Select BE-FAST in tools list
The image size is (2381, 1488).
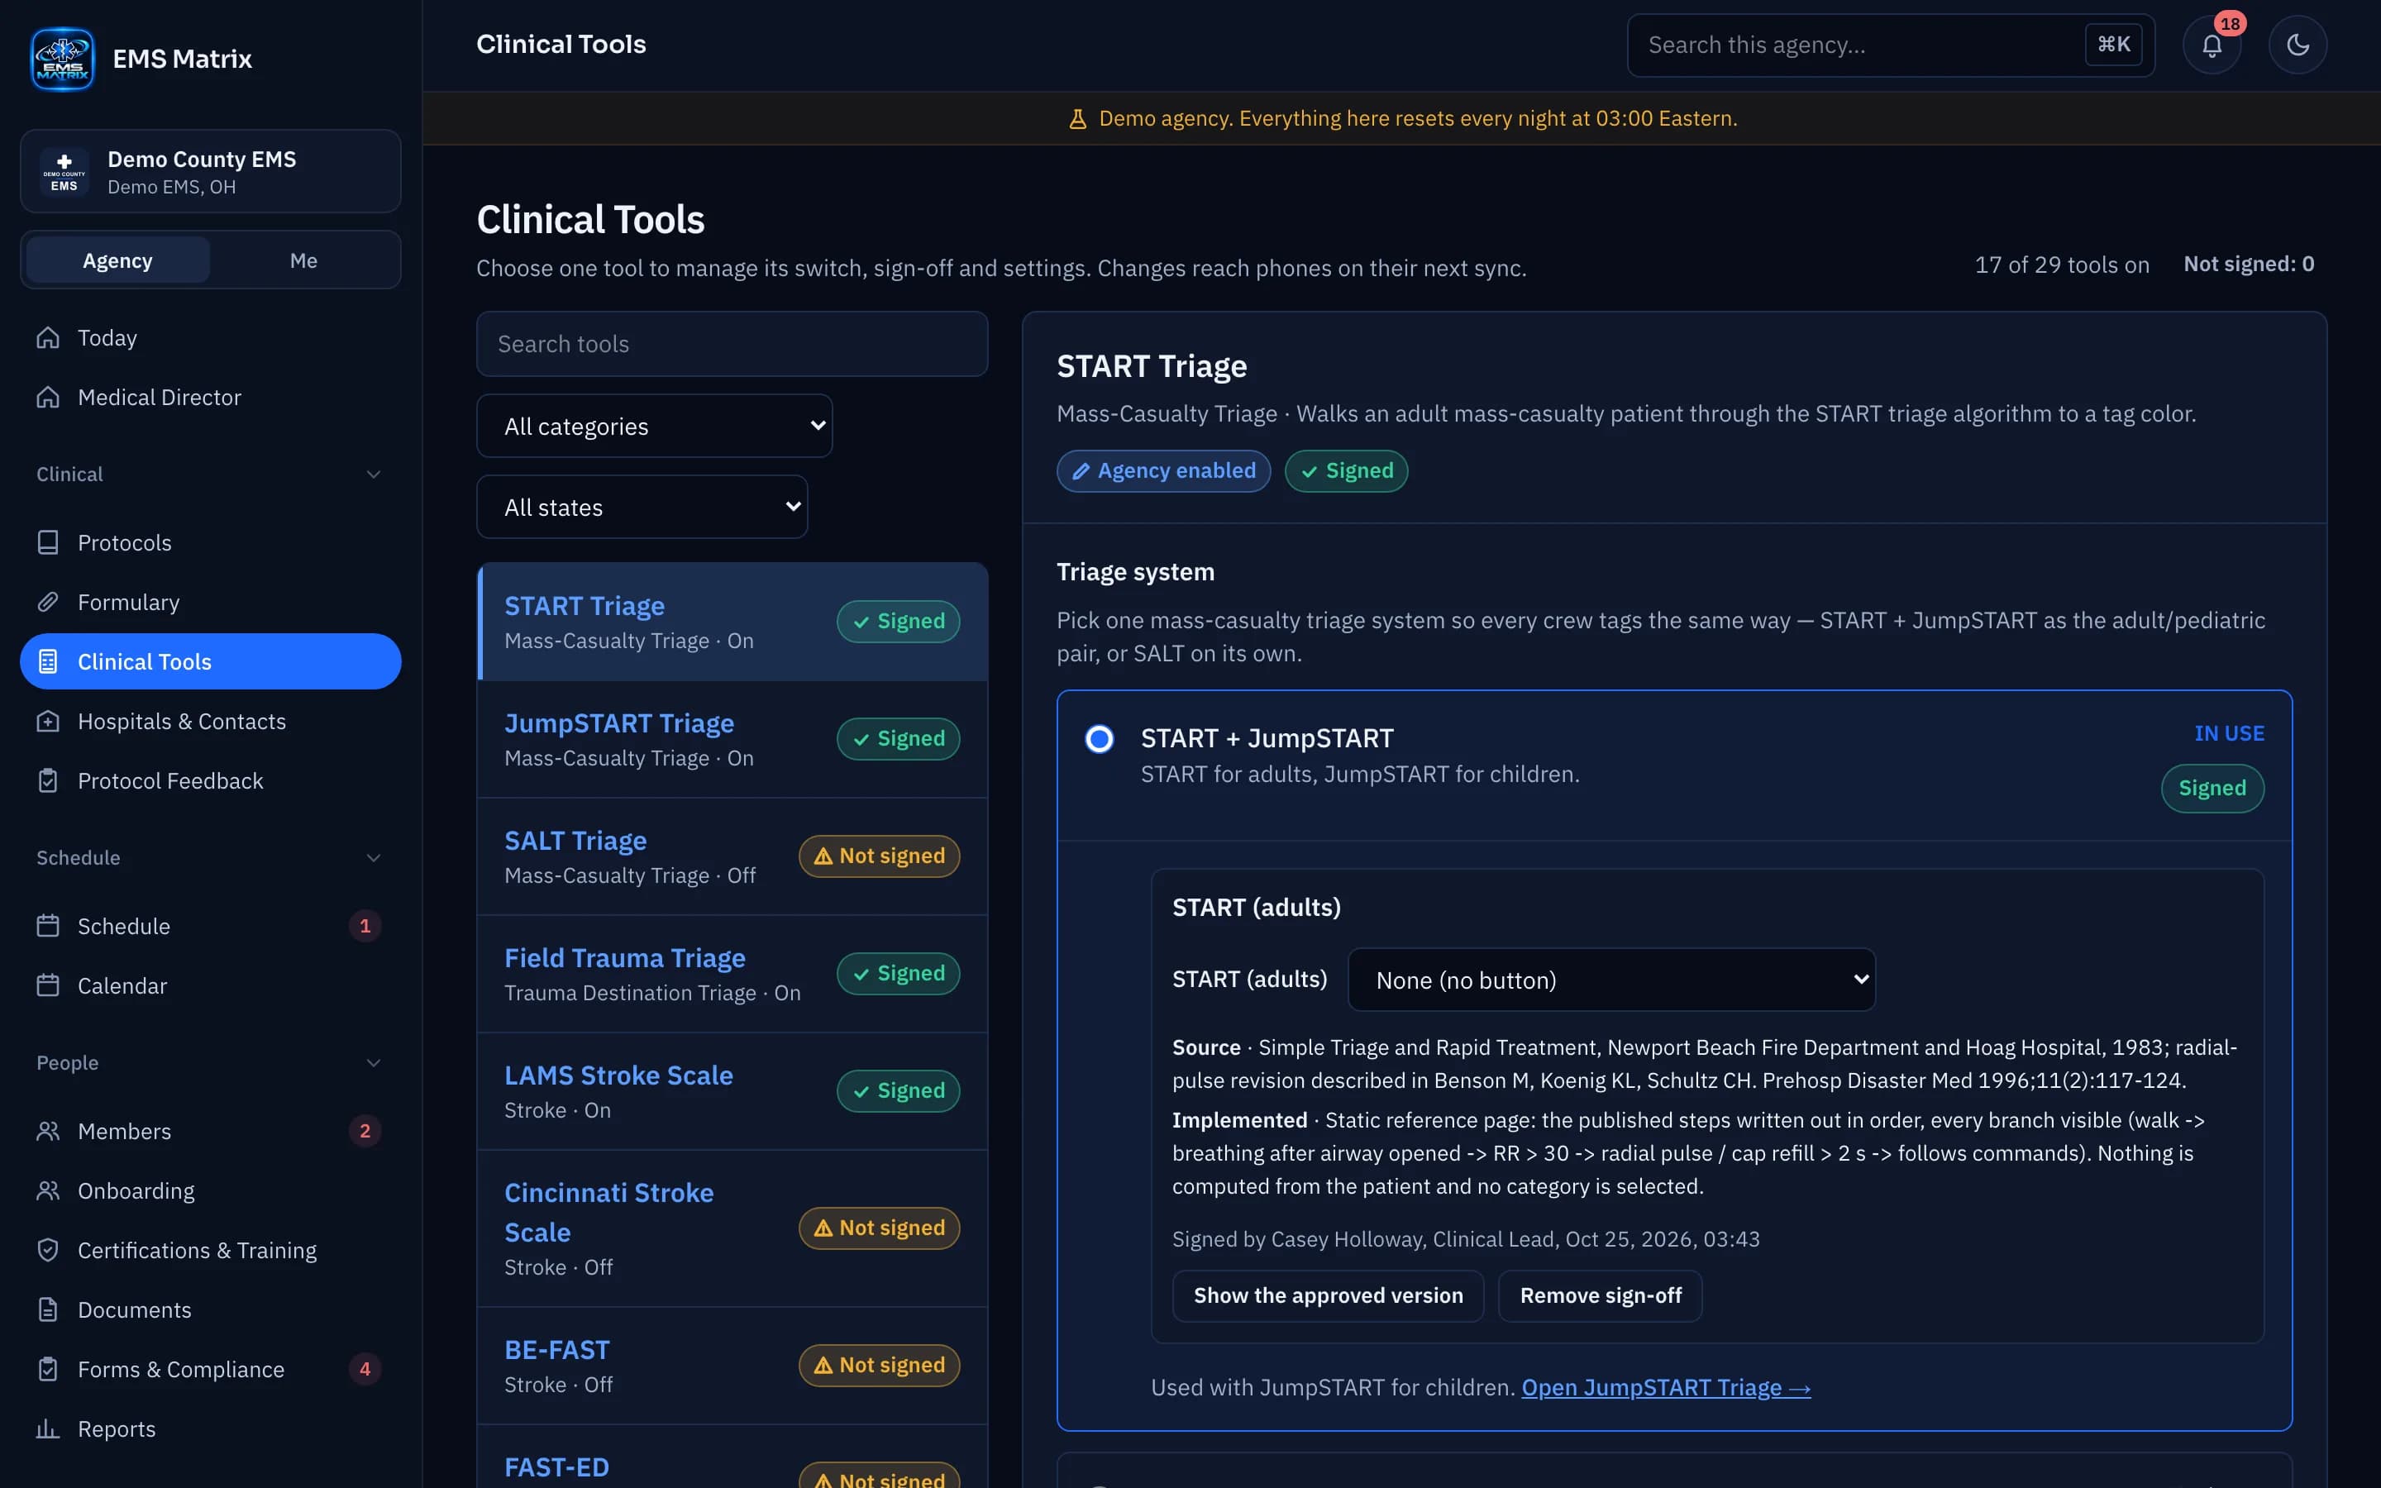(x=732, y=1366)
